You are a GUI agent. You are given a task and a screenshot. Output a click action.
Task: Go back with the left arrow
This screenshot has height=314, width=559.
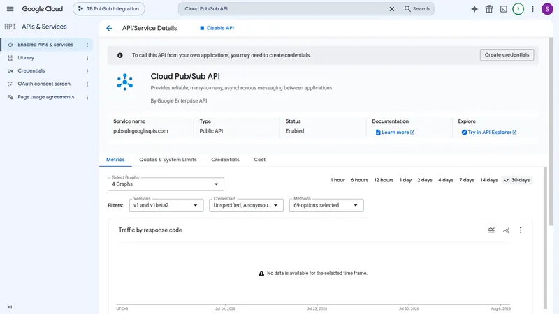tap(109, 28)
